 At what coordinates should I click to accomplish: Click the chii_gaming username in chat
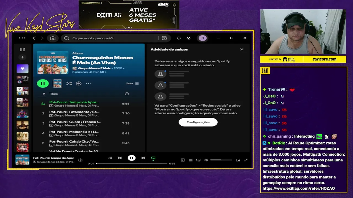(279, 136)
